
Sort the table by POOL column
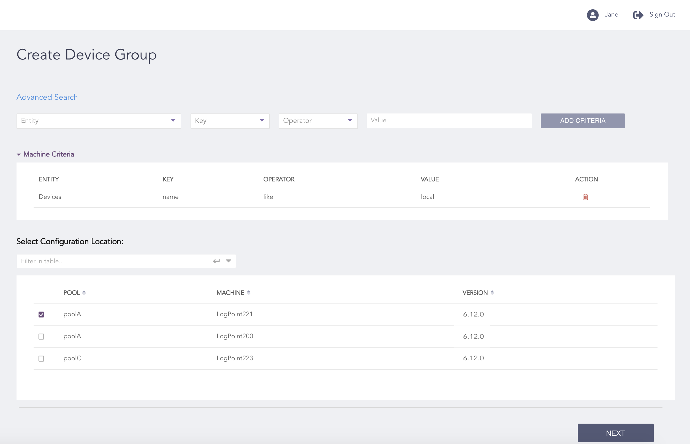click(x=84, y=292)
